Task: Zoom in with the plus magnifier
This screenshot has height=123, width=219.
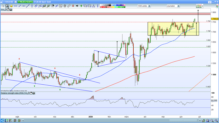Action: pyautogui.click(x=216, y=120)
